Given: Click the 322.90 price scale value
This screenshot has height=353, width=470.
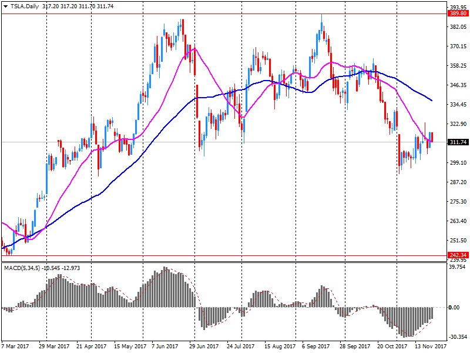Looking at the screenshot, I should pyautogui.click(x=458, y=124).
